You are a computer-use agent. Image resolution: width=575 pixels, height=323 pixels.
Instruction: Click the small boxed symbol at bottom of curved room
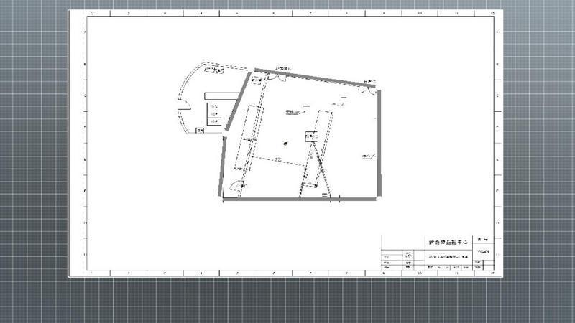200,130
